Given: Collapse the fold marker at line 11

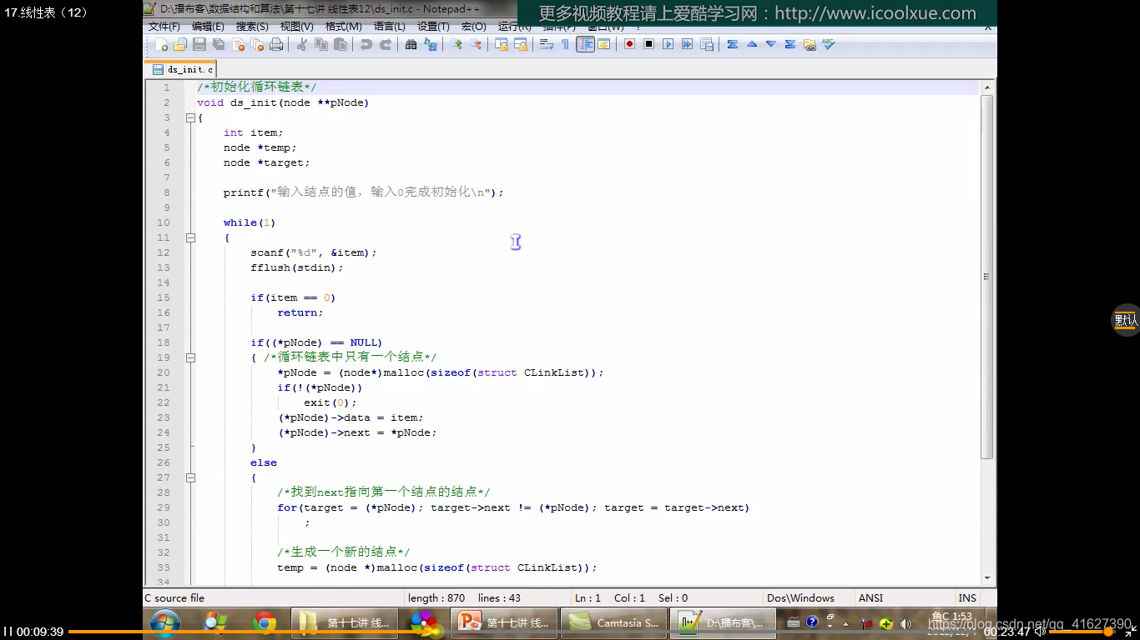Looking at the screenshot, I should (190, 237).
